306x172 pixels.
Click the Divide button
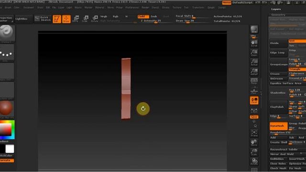click(278, 43)
